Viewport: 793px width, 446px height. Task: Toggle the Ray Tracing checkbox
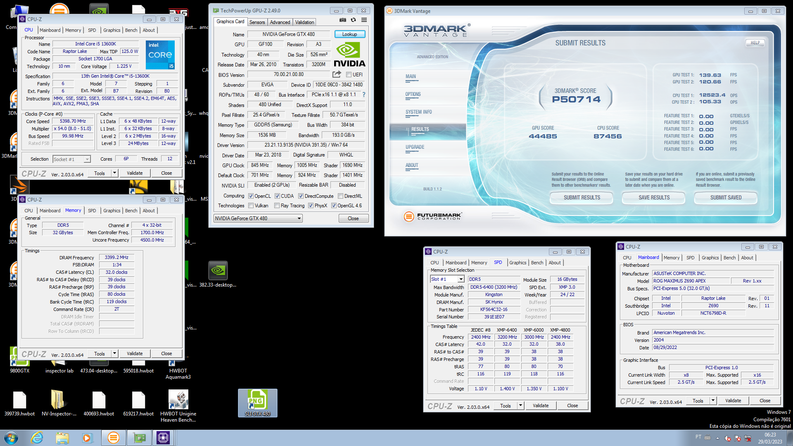click(277, 206)
